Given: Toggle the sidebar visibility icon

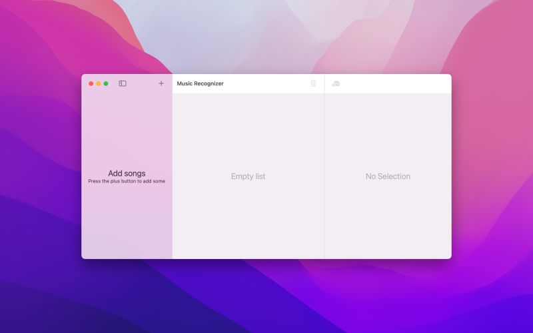Looking at the screenshot, I should (123, 84).
